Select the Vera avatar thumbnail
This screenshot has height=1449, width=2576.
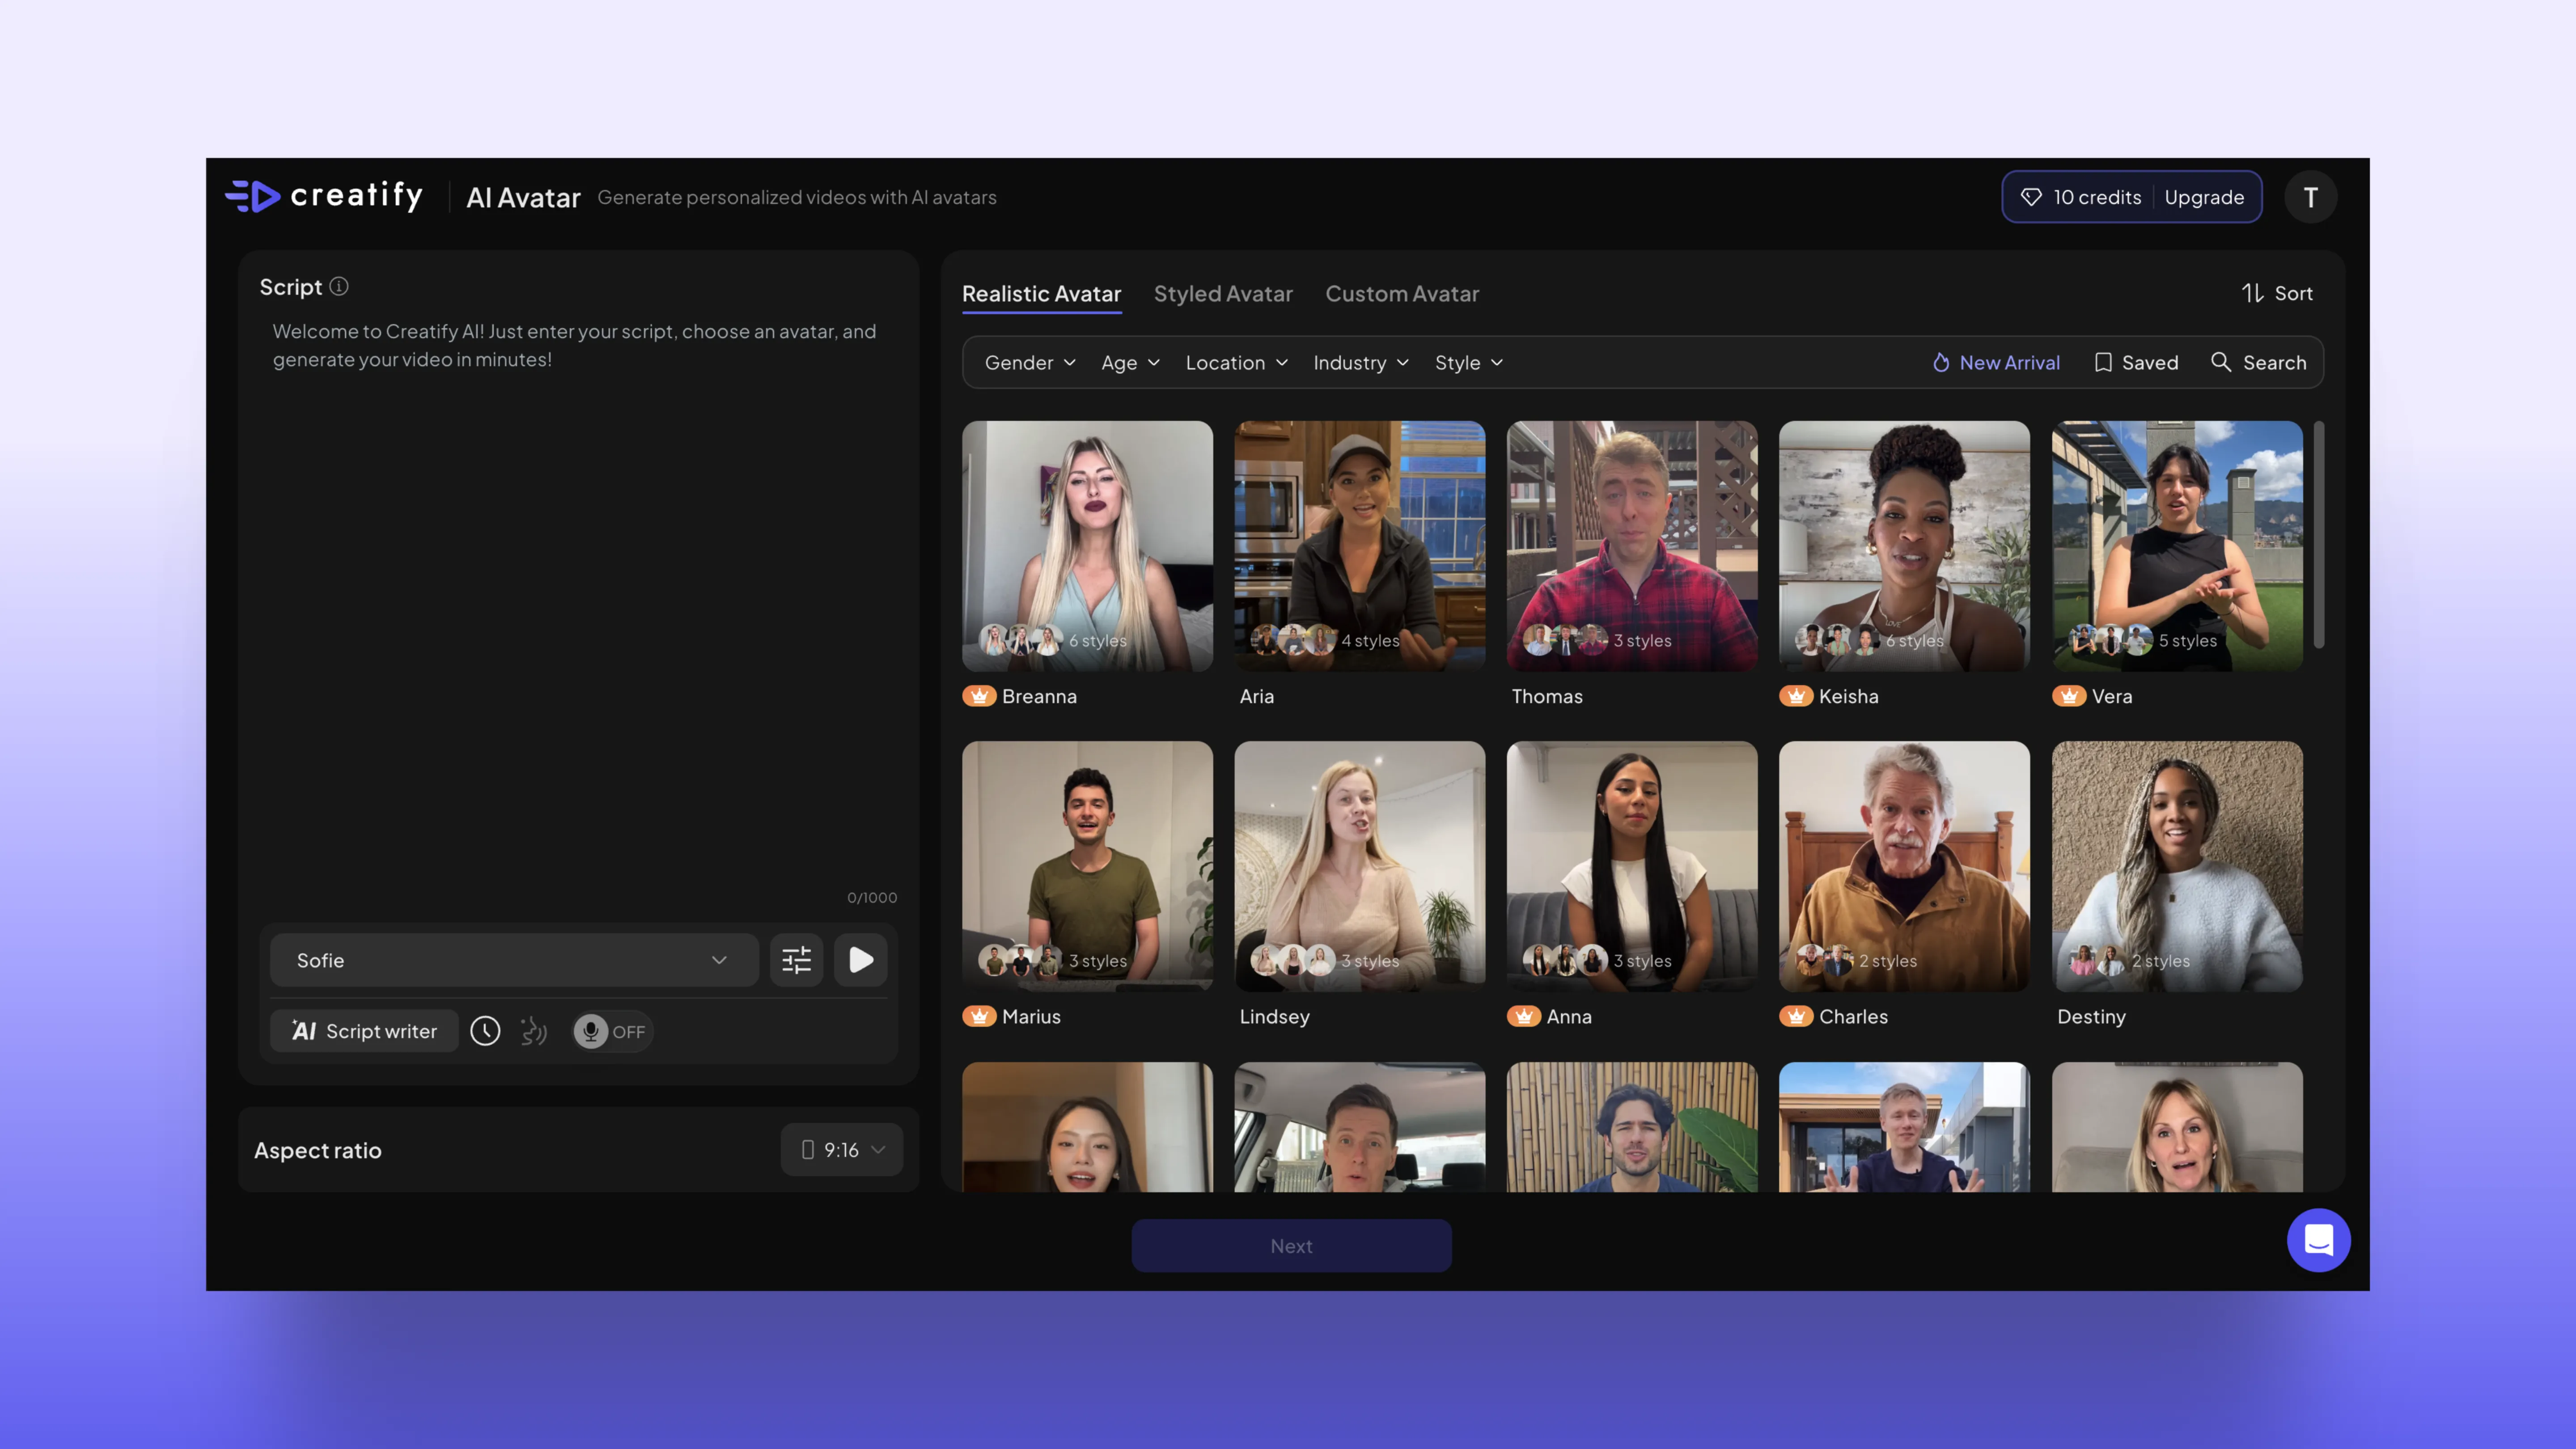click(x=2177, y=546)
